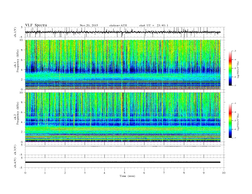252x194 pixels.
Task: Click the ch.2 spectrogram plot area
Action: 123,117
